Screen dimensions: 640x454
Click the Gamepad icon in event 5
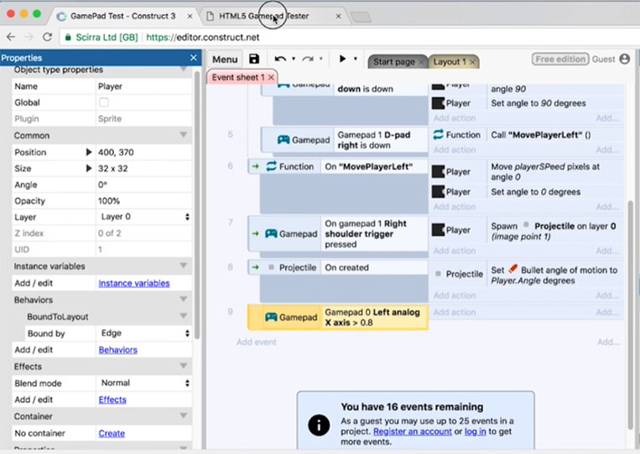coord(284,140)
